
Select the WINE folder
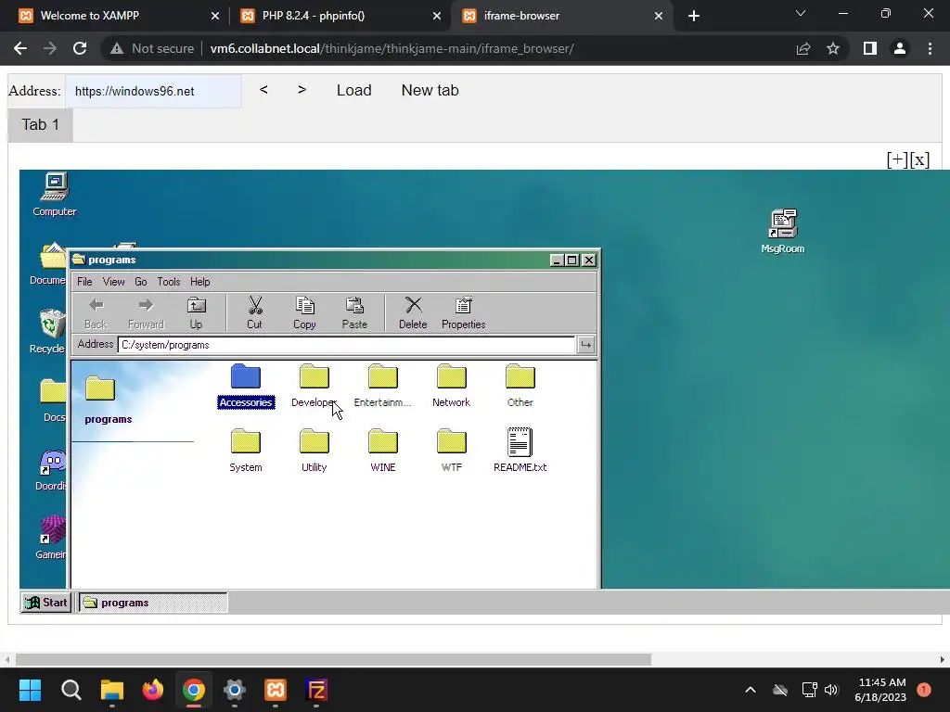click(383, 451)
